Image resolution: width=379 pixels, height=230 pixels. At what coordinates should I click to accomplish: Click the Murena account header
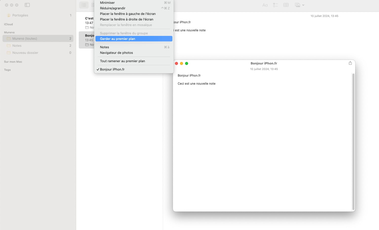(x=9, y=32)
